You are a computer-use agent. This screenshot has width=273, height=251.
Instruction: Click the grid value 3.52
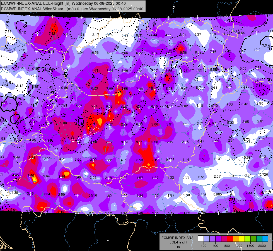coord(185,124)
